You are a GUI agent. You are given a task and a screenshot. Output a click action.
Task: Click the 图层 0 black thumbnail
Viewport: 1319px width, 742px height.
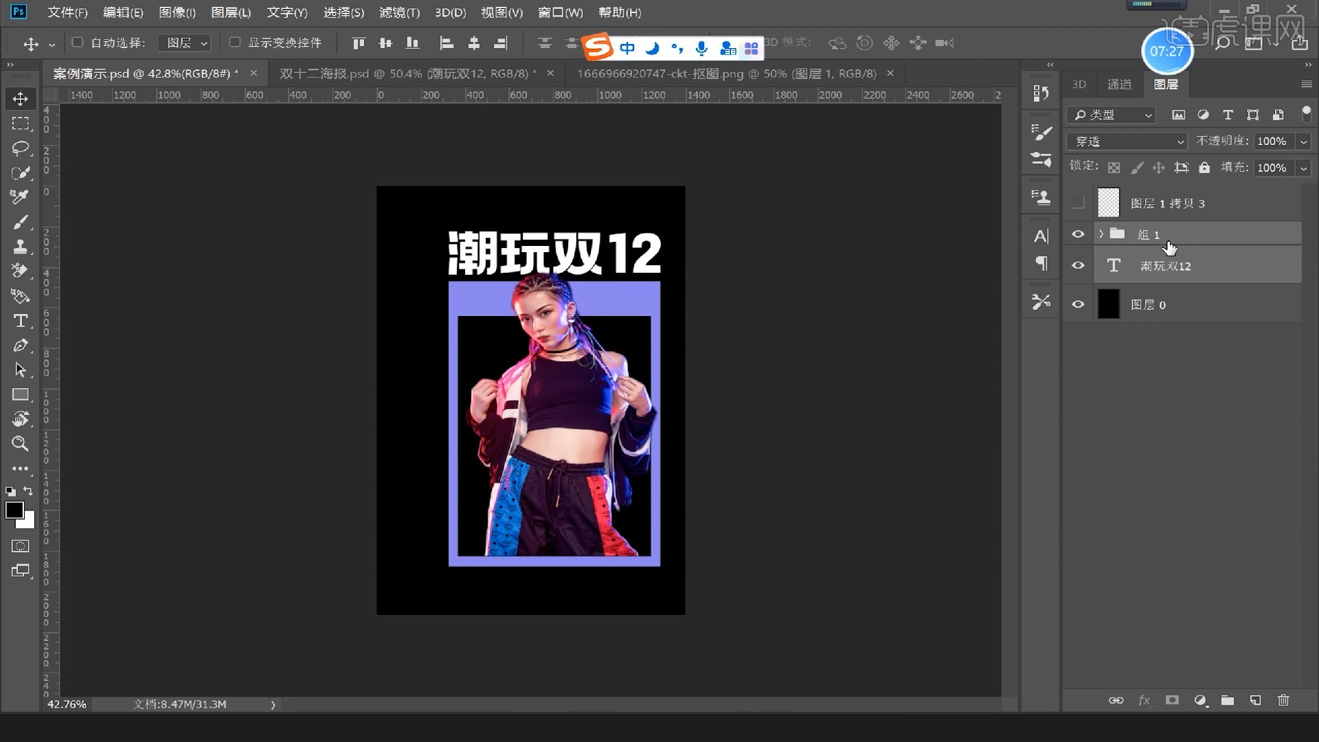pos(1108,304)
